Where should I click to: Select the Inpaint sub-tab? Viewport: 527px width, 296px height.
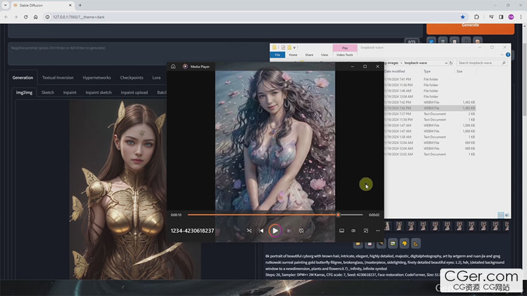69,92
